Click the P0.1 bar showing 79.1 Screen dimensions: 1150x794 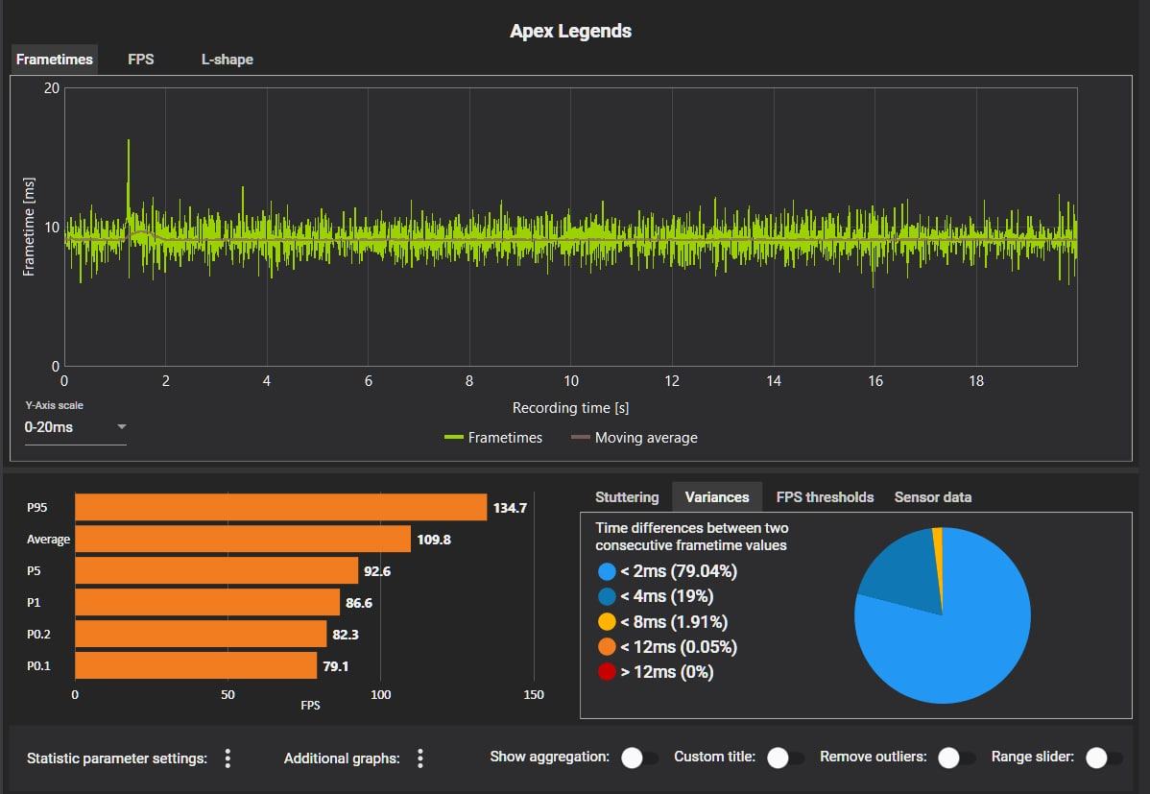pos(196,665)
